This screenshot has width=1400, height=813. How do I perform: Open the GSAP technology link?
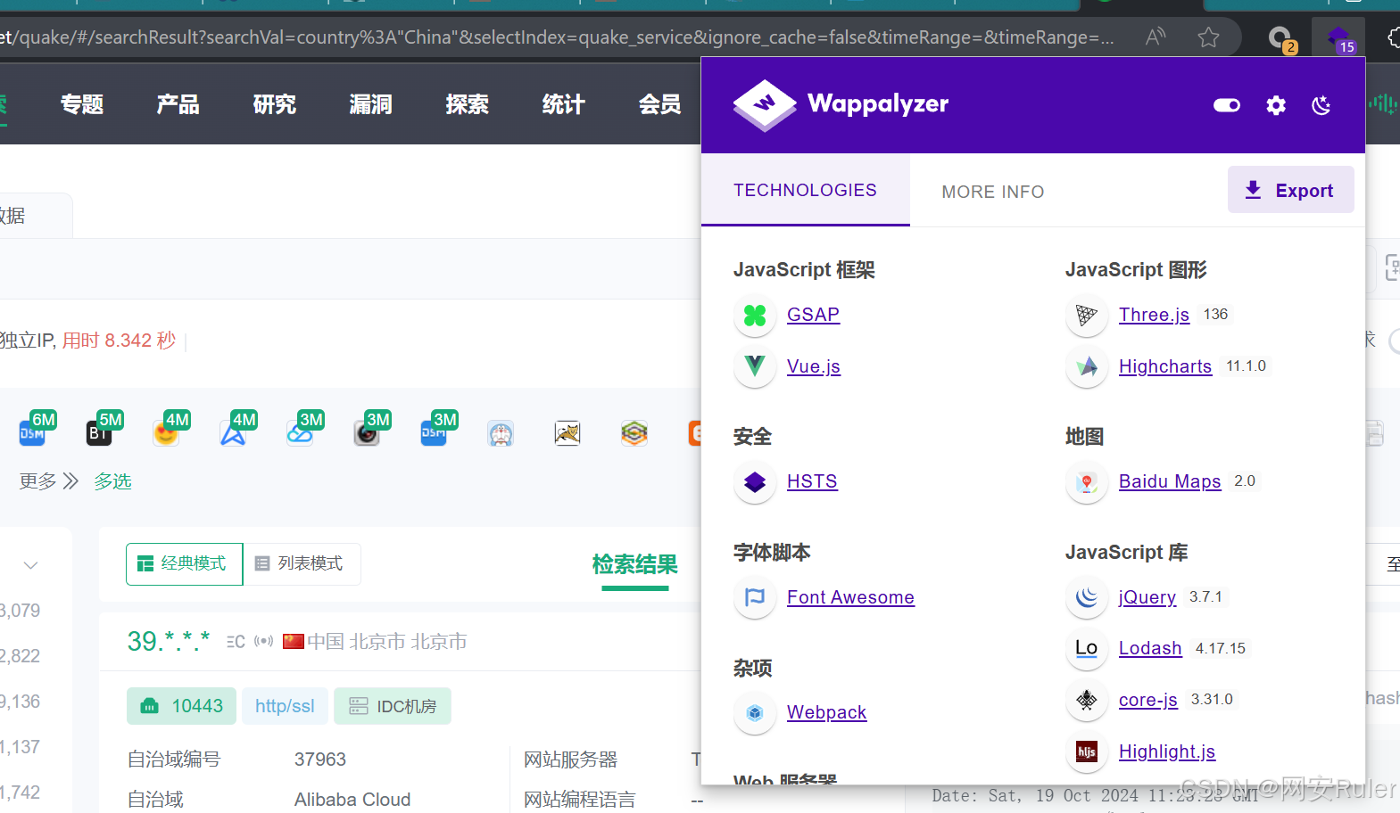(813, 315)
